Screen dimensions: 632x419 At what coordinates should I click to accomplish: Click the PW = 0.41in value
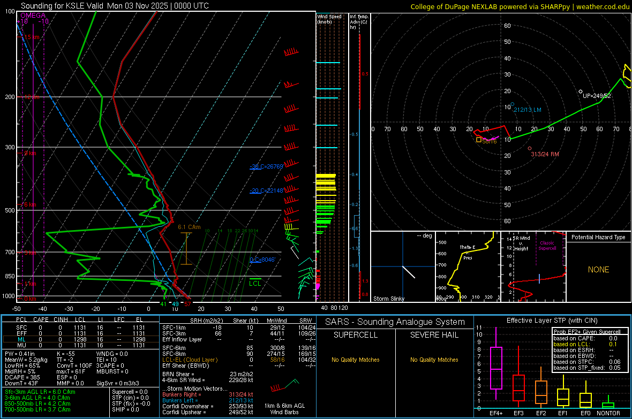(x=20, y=354)
